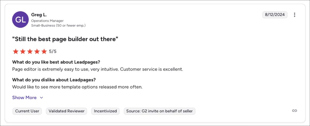310x126 pixels.
Task: Click the chevron next to Show More
Action: (x=41, y=98)
